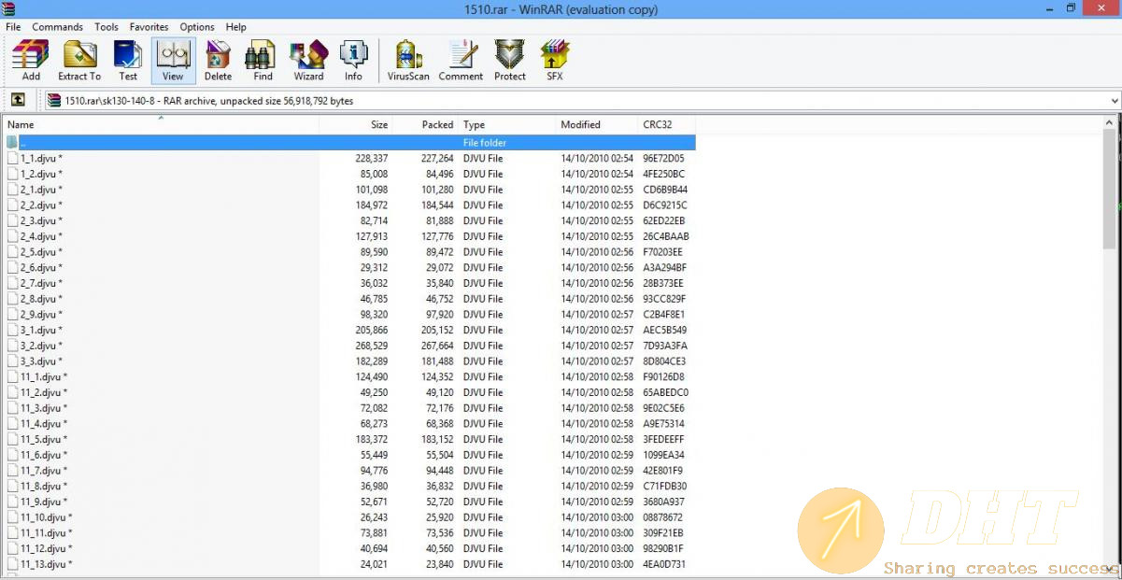This screenshot has width=1122, height=580.
Task: Select file 2_1.djvu
Action: coord(41,190)
